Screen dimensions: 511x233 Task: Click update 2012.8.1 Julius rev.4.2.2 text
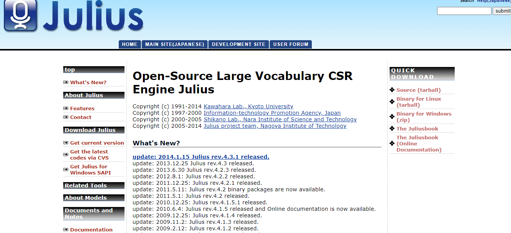[193, 176]
